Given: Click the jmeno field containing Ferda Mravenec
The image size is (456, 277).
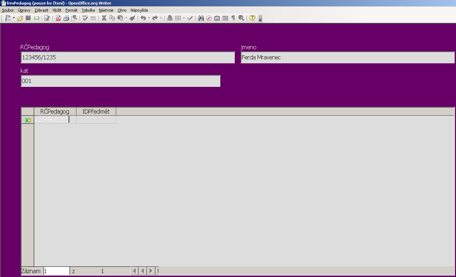Looking at the screenshot, I should pos(348,58).
